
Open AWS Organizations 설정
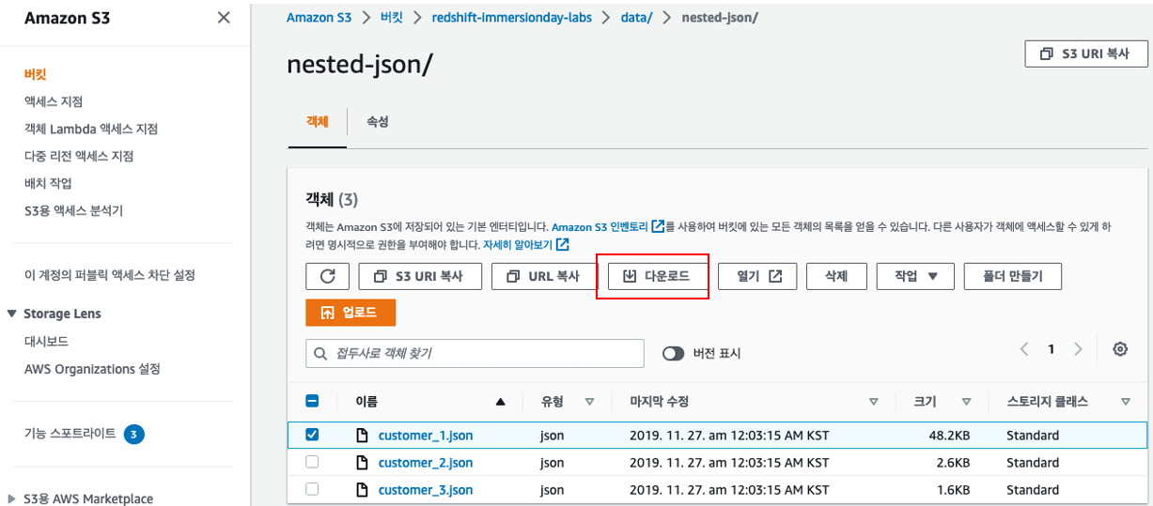tap(92, 368)
